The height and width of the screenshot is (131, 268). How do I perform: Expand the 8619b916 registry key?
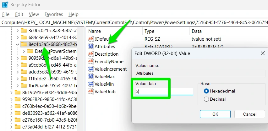(x=11, y=93)
